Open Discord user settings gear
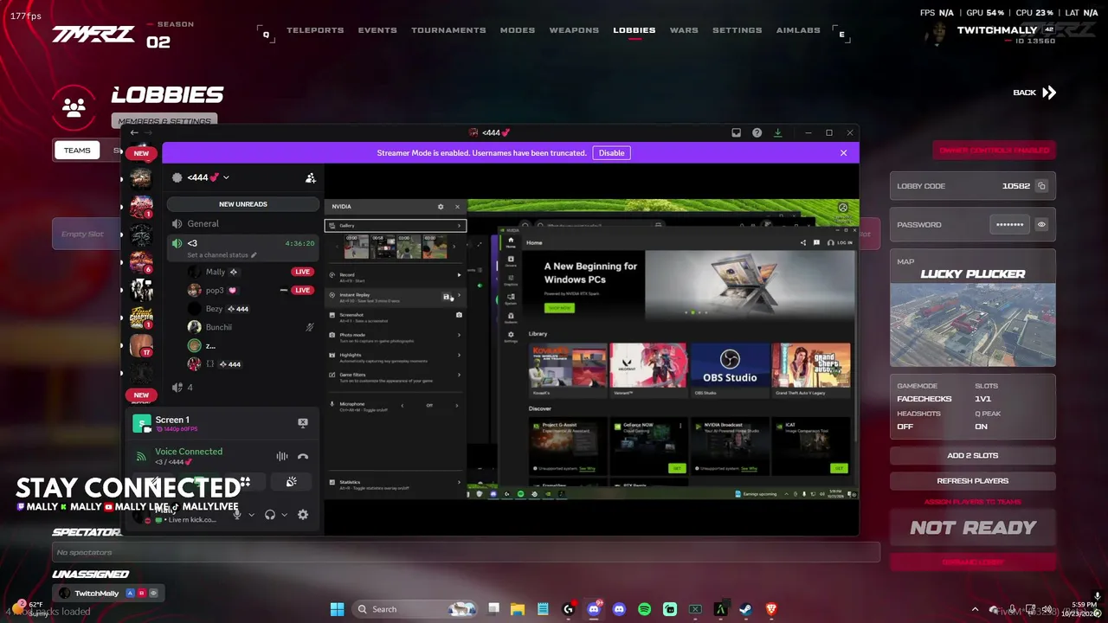The height and width of the screenshot is (623, 1108). point(303,515)
